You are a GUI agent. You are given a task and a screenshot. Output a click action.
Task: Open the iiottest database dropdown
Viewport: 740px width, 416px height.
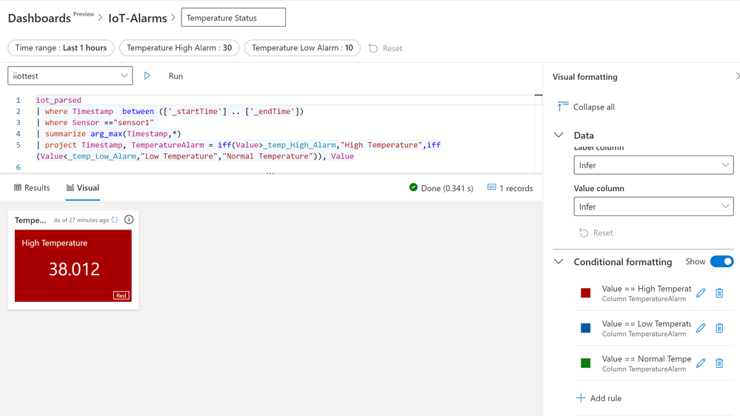tap(70, 76)
